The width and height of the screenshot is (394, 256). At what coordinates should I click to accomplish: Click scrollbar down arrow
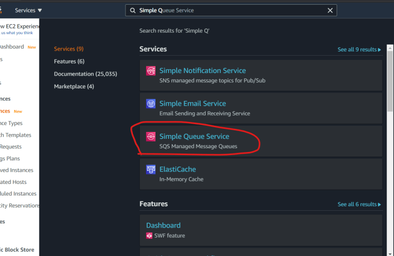(x=390, y=254)
